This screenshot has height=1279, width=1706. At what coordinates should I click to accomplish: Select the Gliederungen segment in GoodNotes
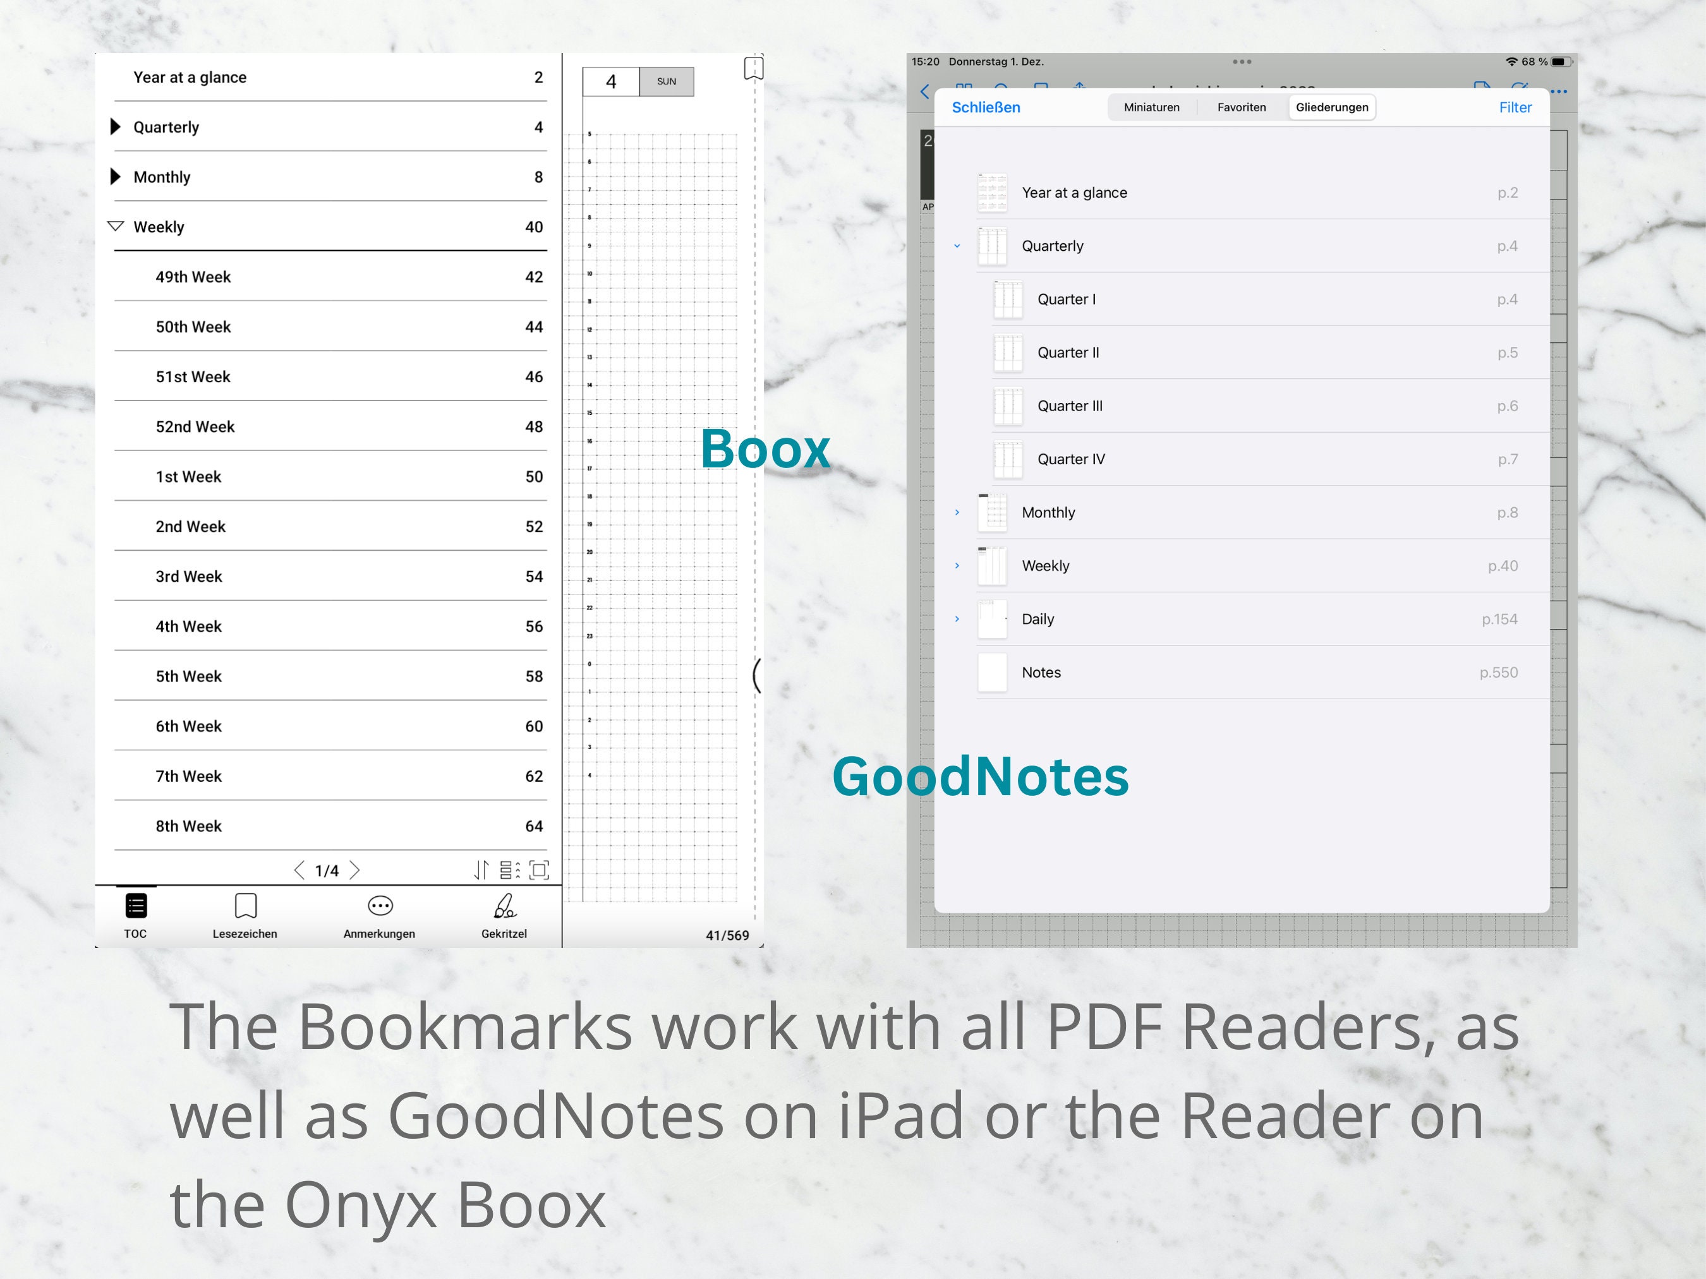coord(1332,107)
